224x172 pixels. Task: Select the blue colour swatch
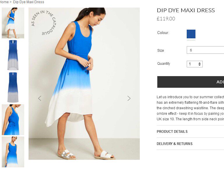pos(191,34)
